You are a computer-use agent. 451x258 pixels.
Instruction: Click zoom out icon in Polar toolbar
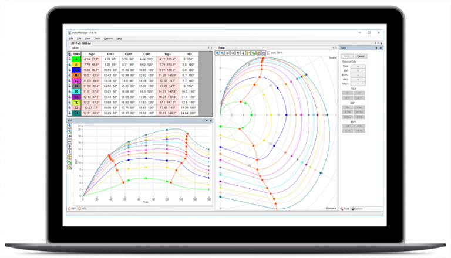[x=223, y=53]
